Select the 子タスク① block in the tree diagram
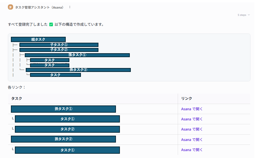 pyautogui.click(x=59, y=45)
